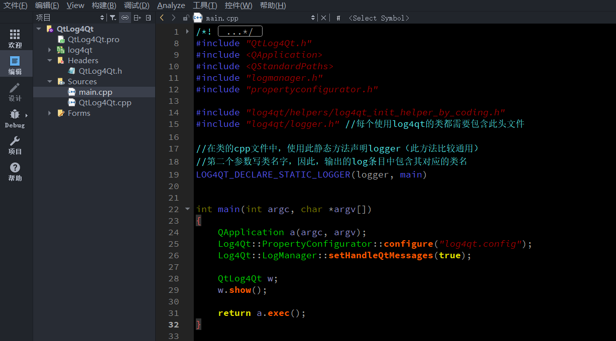Click the "log4qt.config" string literal
The image size is (616, 341).
(x=480, y=244)
